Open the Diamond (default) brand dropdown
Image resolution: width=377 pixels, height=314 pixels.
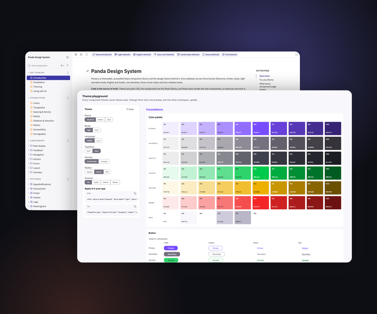pyautogui.click(x=102, y=54)
